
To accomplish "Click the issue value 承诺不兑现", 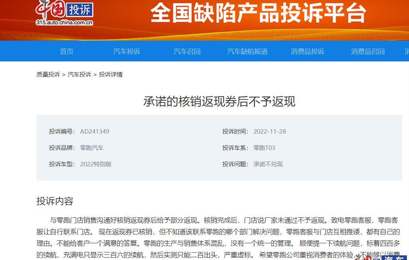I will coord(268,164).
